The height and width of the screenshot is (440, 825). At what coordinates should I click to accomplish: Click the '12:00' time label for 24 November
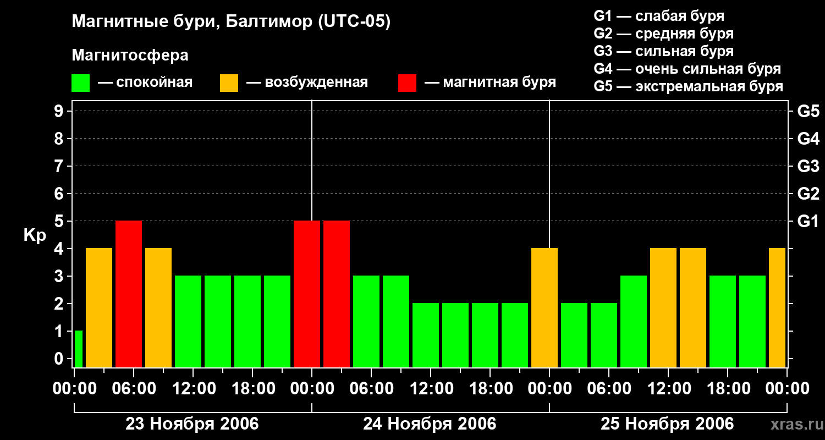431,389
